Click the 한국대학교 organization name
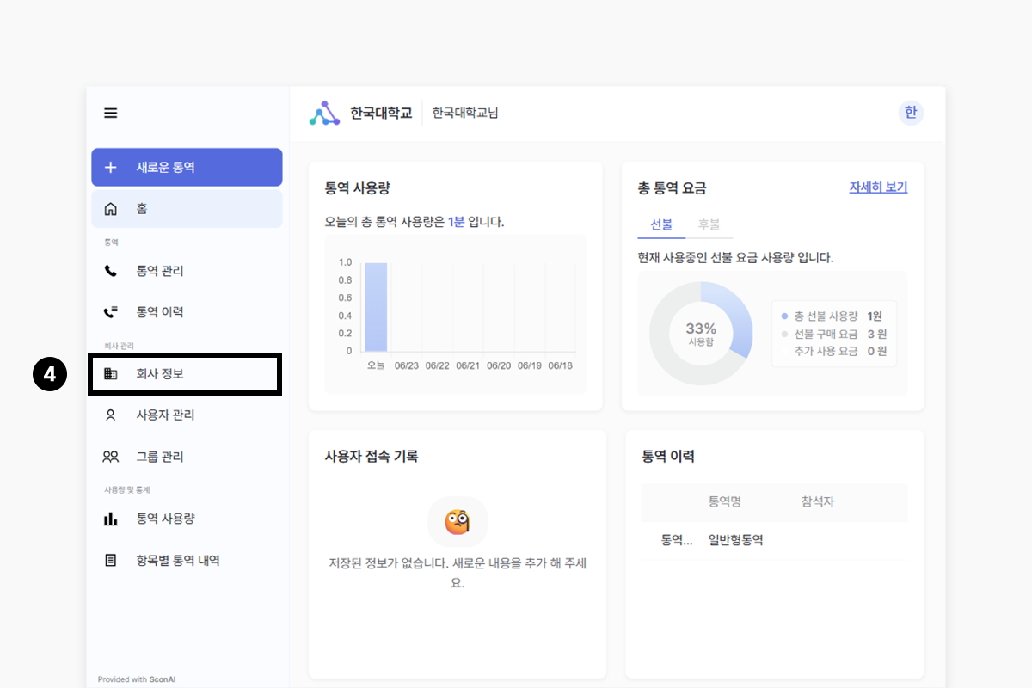The height and width of the screenshot is (688, 1032). tap(381, 113)
